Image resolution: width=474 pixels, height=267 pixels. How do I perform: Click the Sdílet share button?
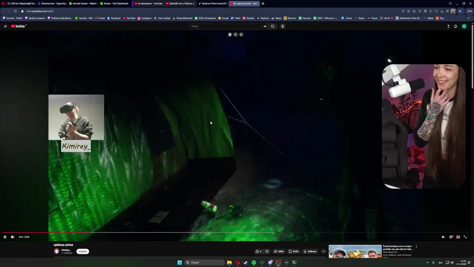[x=278, y=251]
